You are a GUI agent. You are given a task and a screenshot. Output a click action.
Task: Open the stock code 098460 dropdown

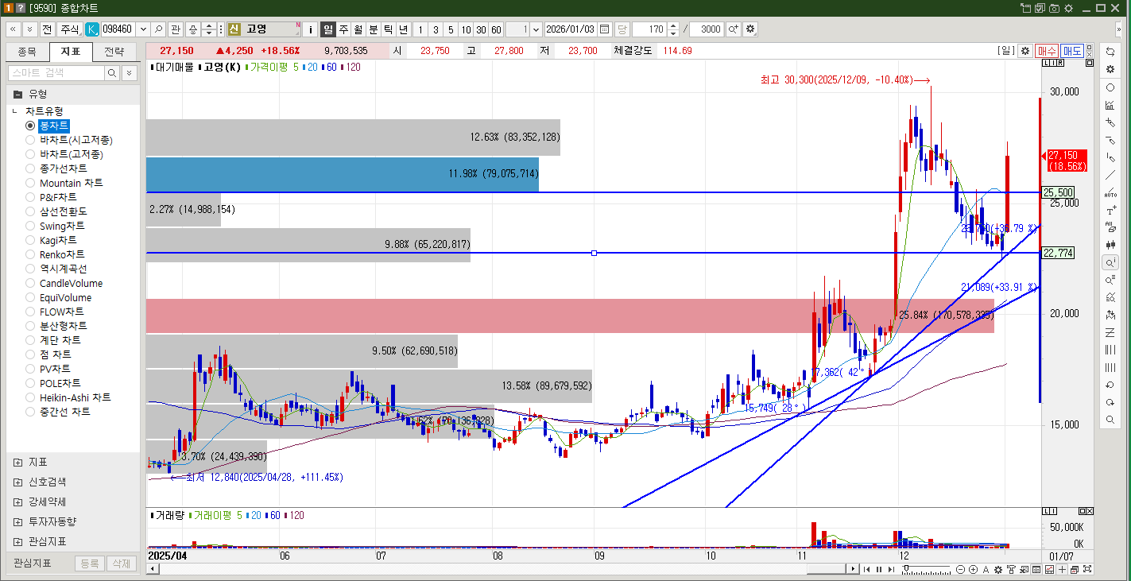142,29
